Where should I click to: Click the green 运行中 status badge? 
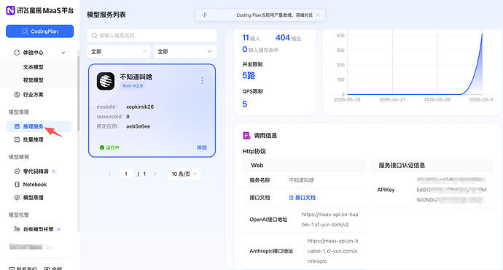(x=109, y=147)
